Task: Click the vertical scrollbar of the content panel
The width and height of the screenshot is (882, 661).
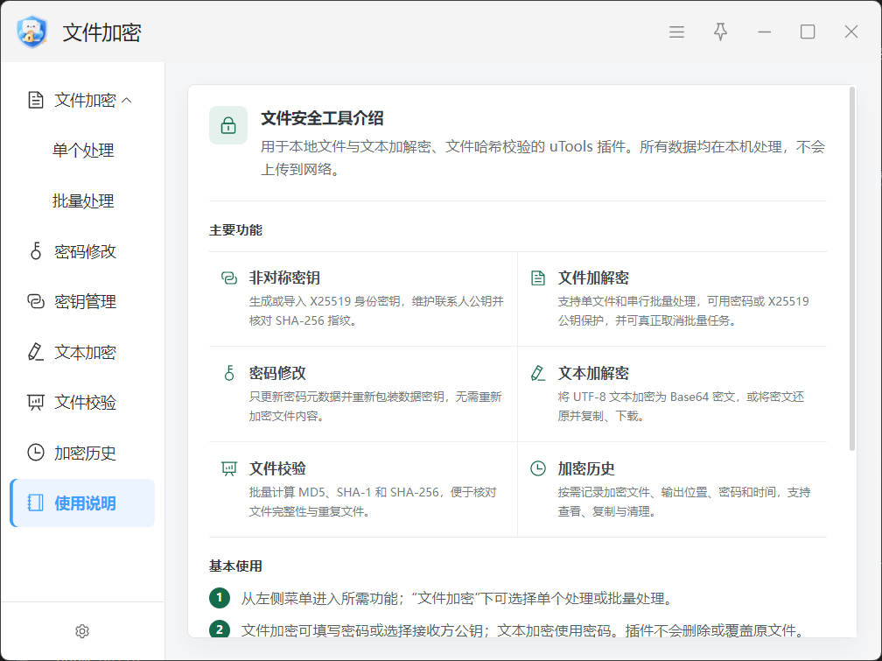Action: [852, 269]
